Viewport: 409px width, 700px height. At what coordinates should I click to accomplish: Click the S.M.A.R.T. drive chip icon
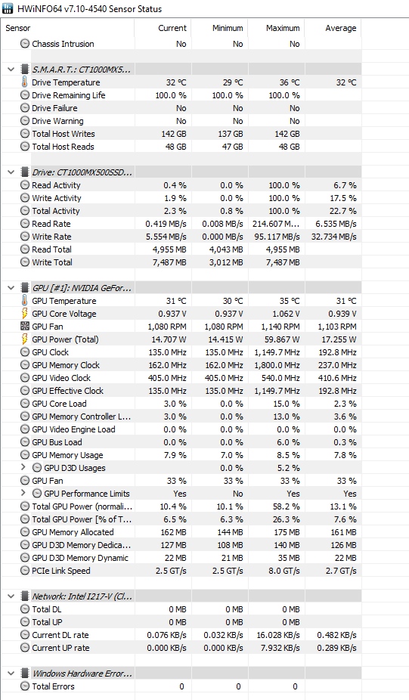coord(25,70)
